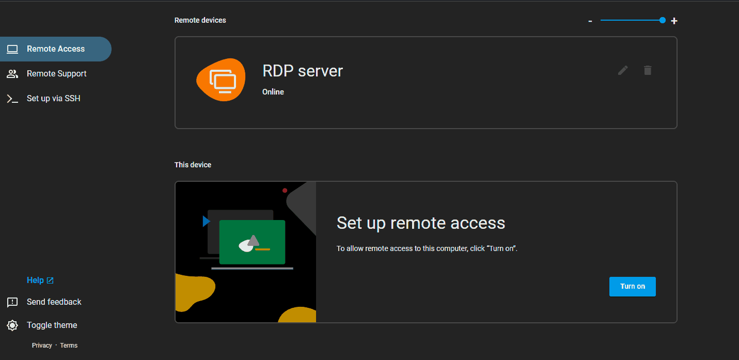
Task: Toggle theme using the brightness icon
Action: [x=12, y=325]
